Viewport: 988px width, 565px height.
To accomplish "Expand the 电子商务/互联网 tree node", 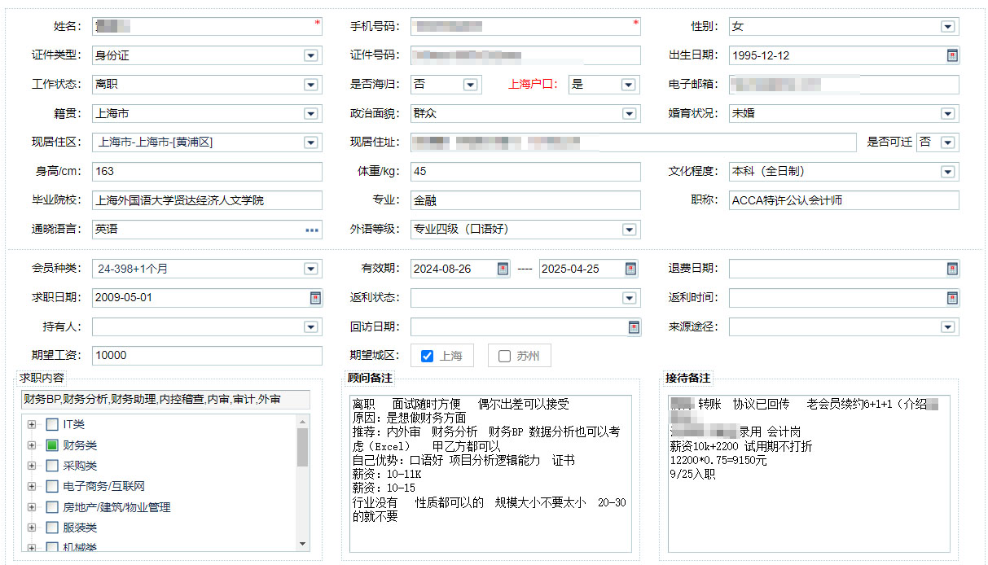I will tap(32, 486).
